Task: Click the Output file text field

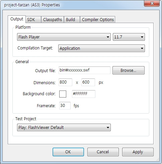Action: point(84,70)
